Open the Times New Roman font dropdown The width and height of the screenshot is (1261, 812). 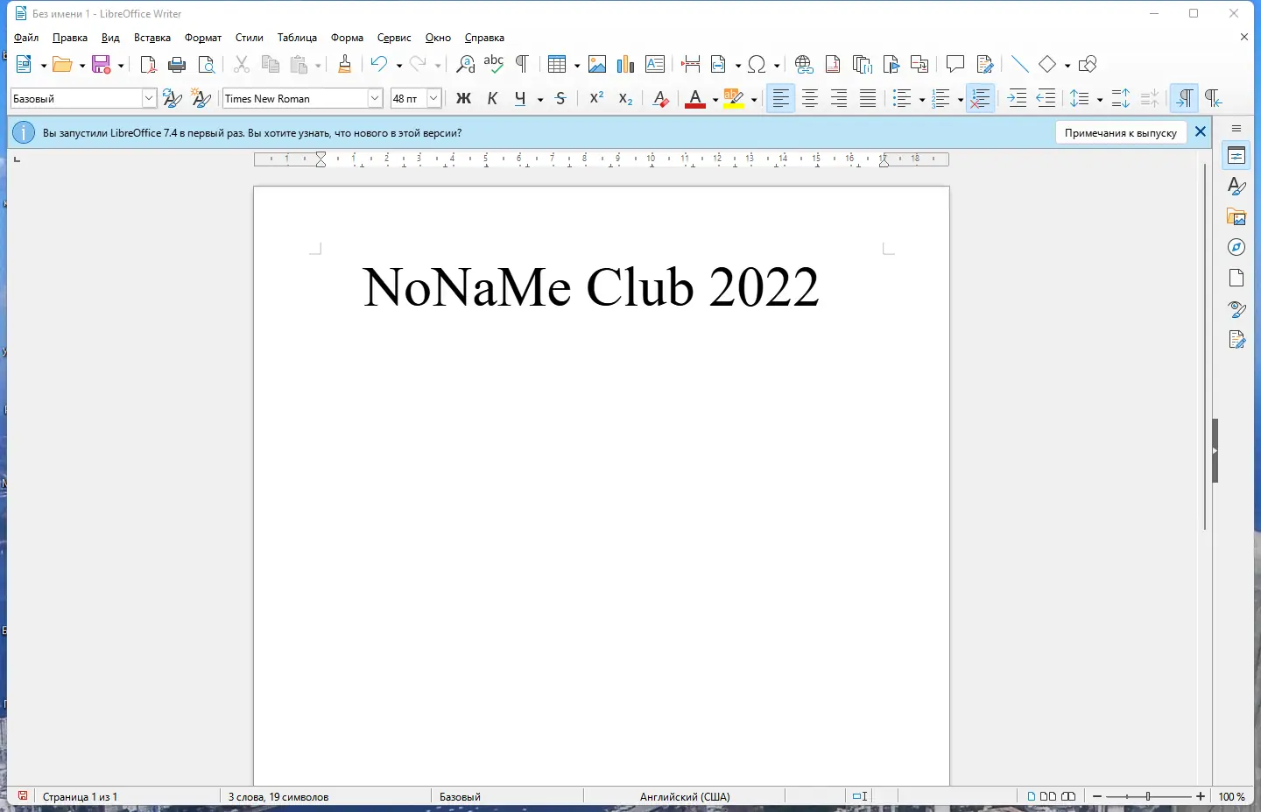[374, 98]
